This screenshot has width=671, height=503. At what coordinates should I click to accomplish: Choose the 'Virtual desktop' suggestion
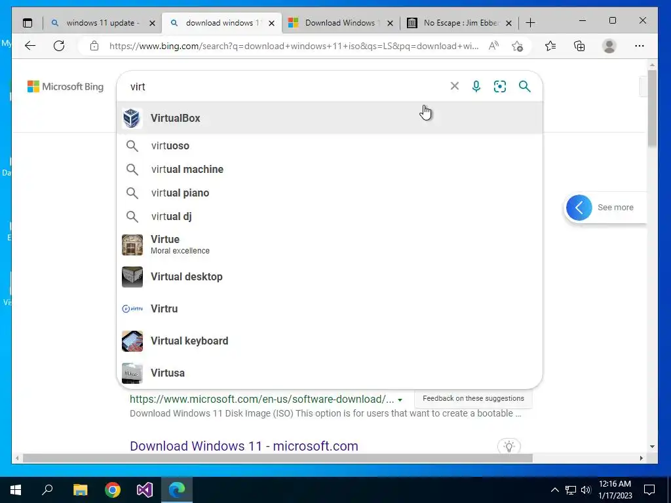coord(330,277)
